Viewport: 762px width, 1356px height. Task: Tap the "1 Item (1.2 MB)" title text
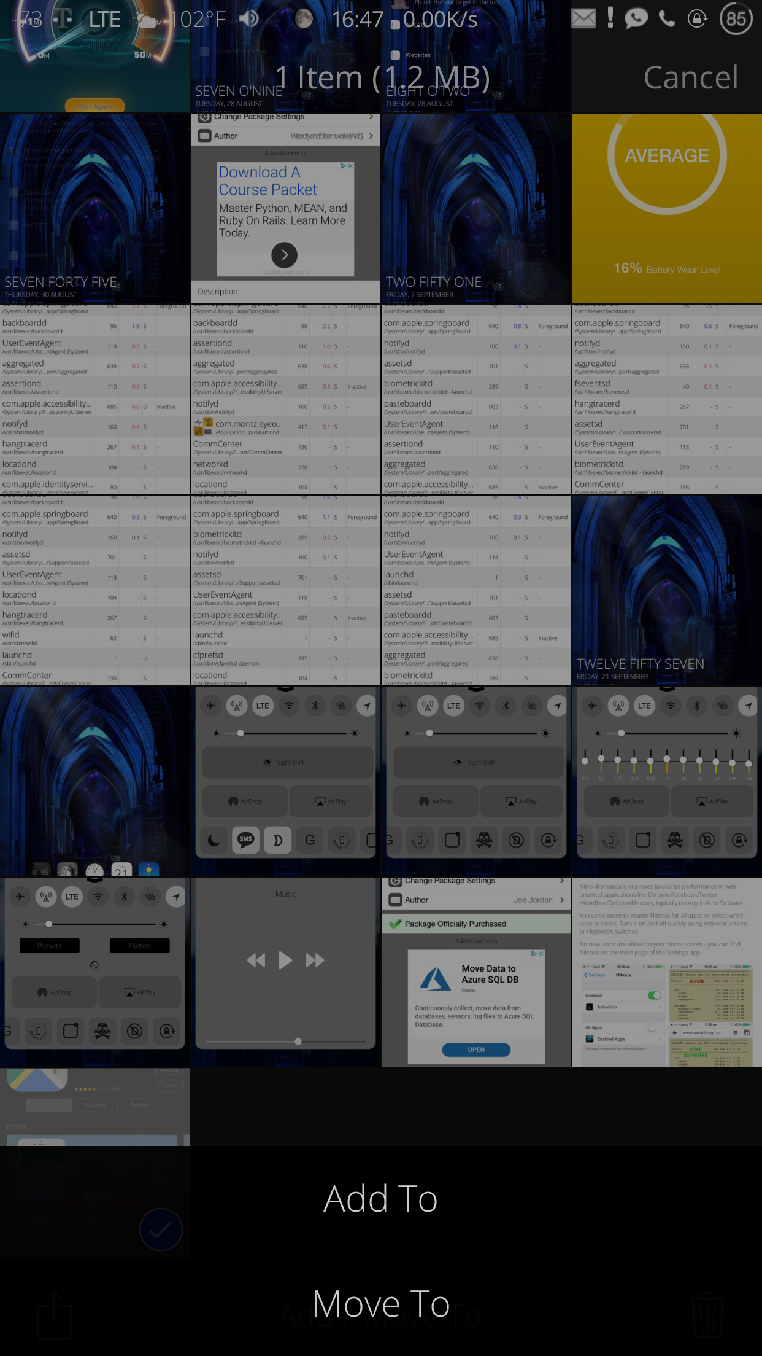(382, 78)
